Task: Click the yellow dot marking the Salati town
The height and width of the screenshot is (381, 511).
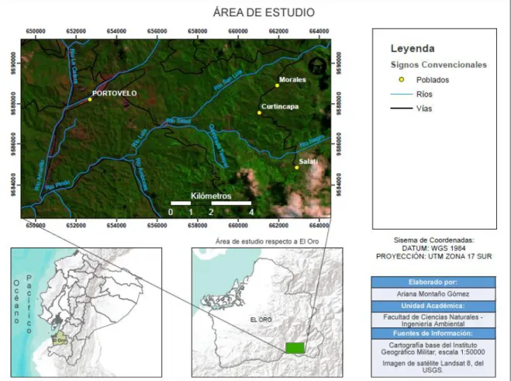Action: tap(297, 168)
